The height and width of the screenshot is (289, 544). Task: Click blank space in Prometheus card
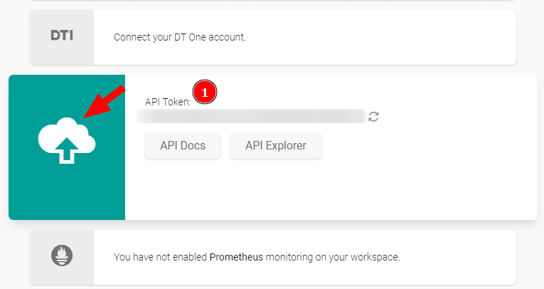point(469,256)
